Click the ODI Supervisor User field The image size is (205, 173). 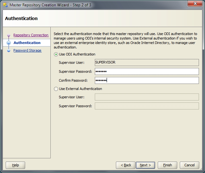click(x=147, y=62)
